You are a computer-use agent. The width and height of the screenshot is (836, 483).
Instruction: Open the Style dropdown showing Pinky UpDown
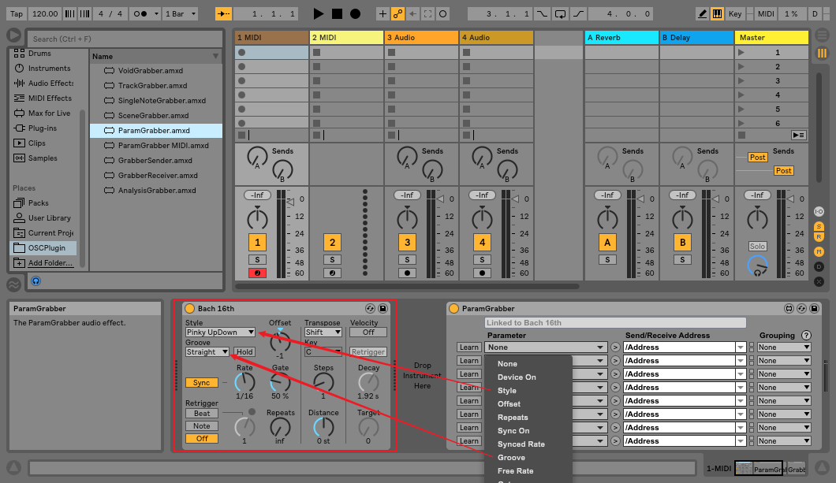pyautogui.click(x=220, y=333)
